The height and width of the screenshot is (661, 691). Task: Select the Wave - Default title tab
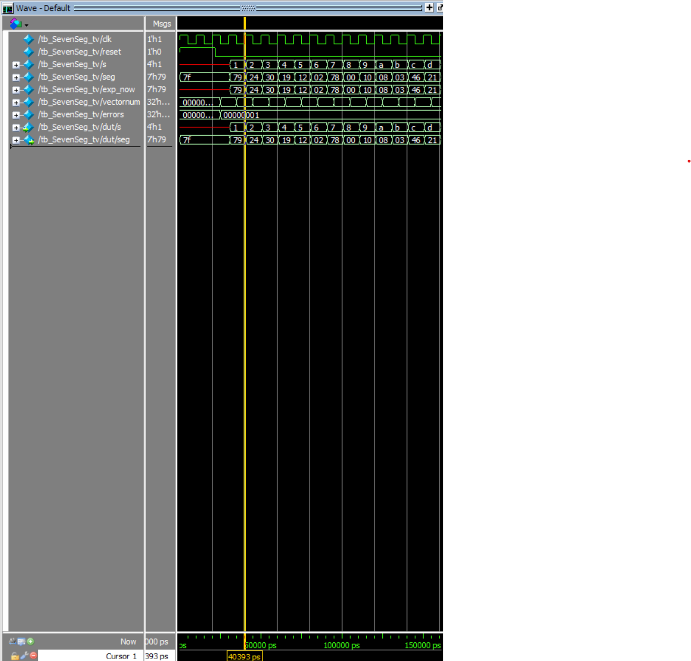coord(43,8)
